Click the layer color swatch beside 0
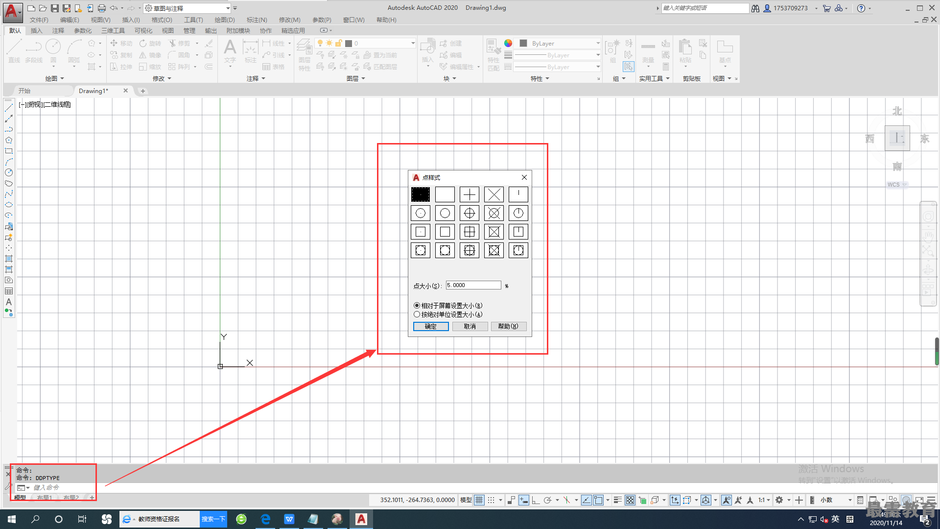This screenshot has width=940, height=529. (x=349, y=43)
